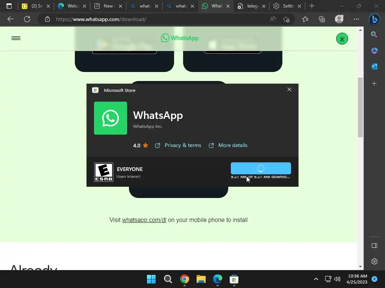Screen dimensions: 385x288
Task: Add a new sidebar app
Action: (374, 84)
